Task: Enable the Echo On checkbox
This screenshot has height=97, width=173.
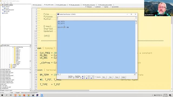Action: 96,77
